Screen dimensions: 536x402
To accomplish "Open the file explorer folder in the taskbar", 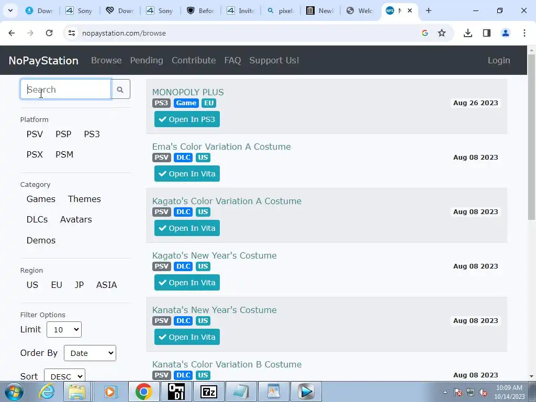I will pos(77,392).
